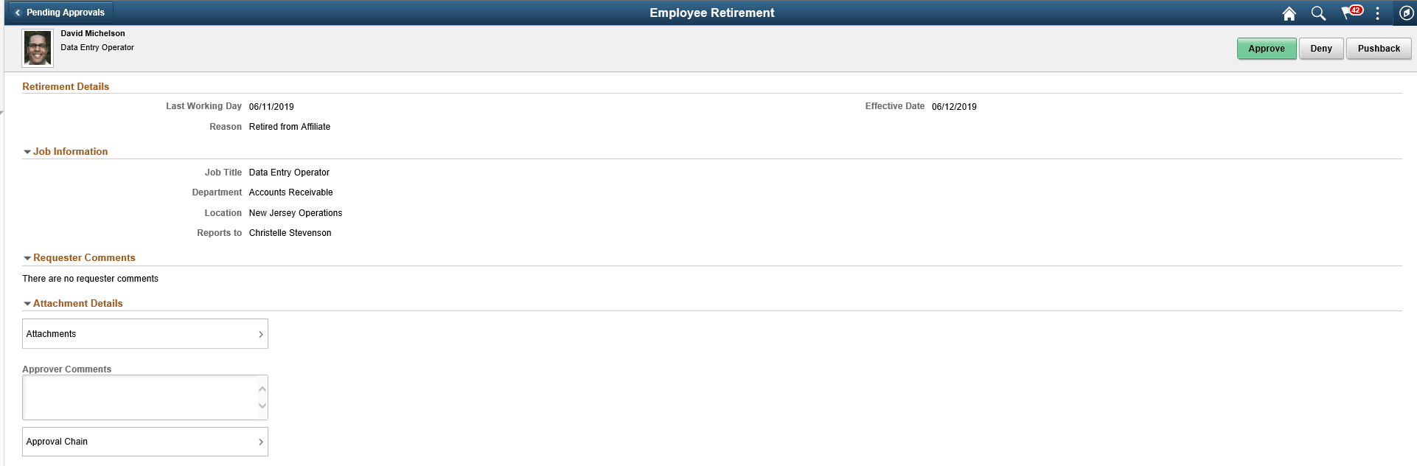Open the Notifications bell with 42 alerts
Image resolution: width=1417 pixels, height=466 pixels.
coord(1349,13)
